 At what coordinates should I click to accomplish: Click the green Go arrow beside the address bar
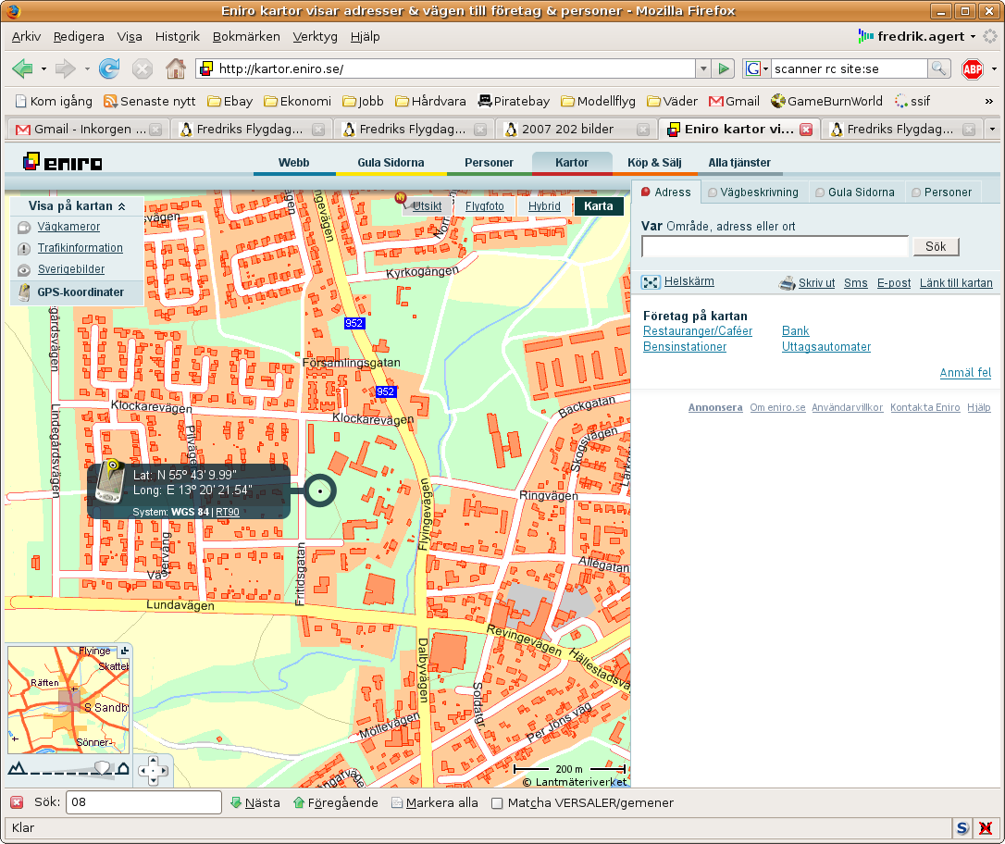pyautogui.click(x=724, y=68)
